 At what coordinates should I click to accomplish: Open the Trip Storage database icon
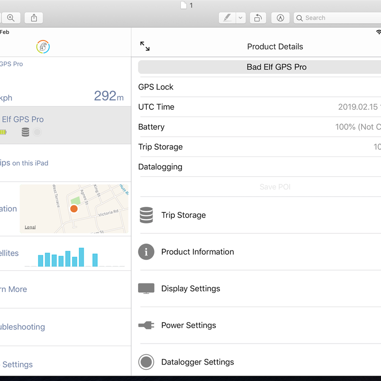click(x=146, y=215)
